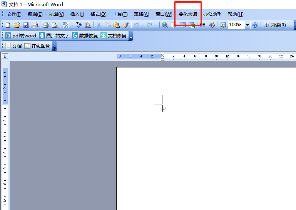Click the Format Painter brush icon
This screenshot has height=210, width=296.
click(x=125, y=25)
